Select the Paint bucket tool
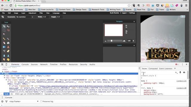Viewport: 191px width, 107px height. pyautogui.click(x=8, y=43)
